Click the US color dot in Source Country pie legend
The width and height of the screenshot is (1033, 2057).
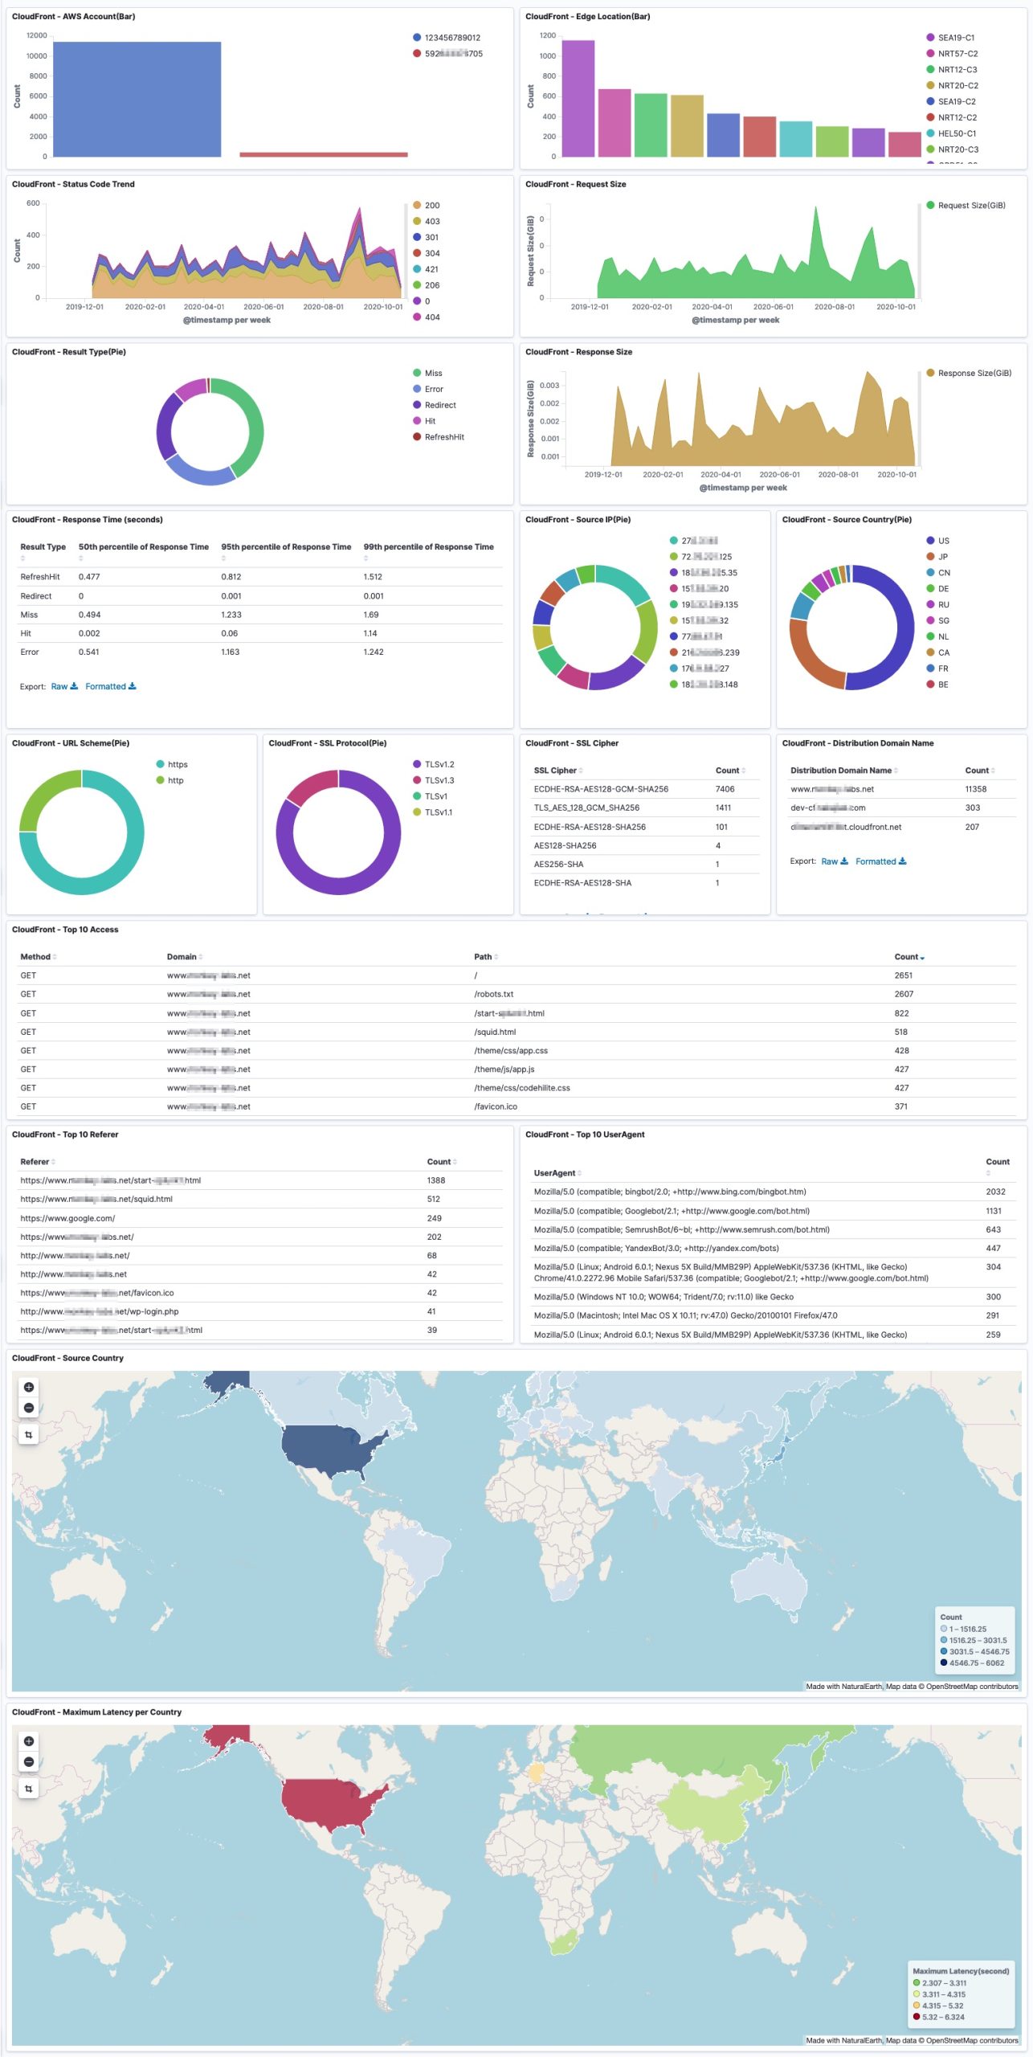pyautogui.click(x=930, y=541)
